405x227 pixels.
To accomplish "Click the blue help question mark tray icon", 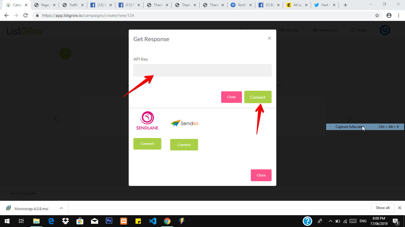I will [x=307, y=221].
